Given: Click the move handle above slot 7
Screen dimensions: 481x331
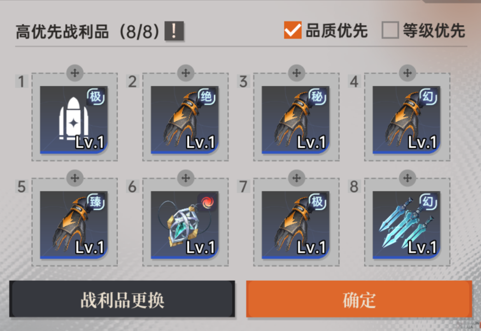Looking at the screenshot, I should [297, 178].
